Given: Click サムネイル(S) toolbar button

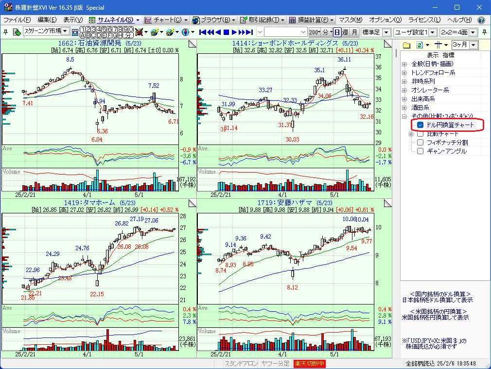Looking at the screenshot, I should [x=112, y=20].
